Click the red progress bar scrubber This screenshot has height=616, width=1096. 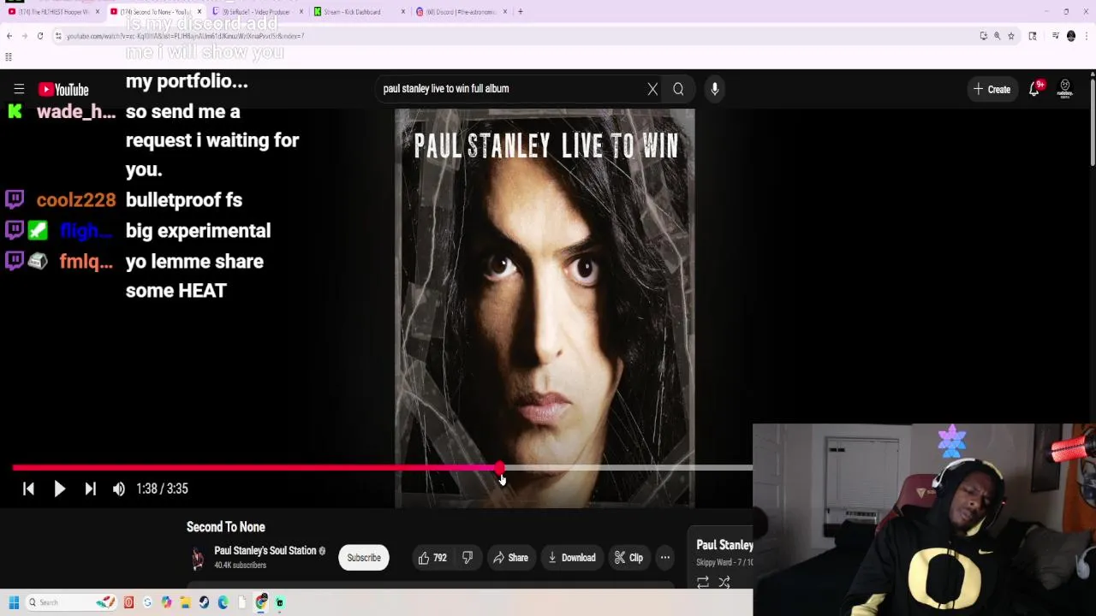pyautogui.click(x=500, y=468)
